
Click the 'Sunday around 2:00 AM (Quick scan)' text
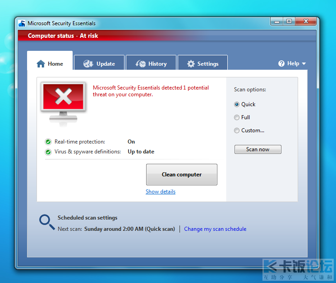(x=129, y=229)
